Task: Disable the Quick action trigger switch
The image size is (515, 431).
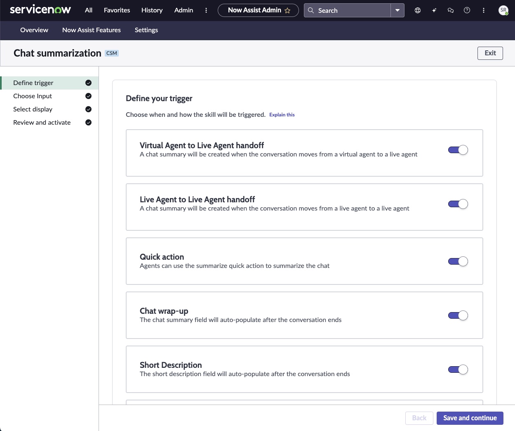Action: click(458, 261)
